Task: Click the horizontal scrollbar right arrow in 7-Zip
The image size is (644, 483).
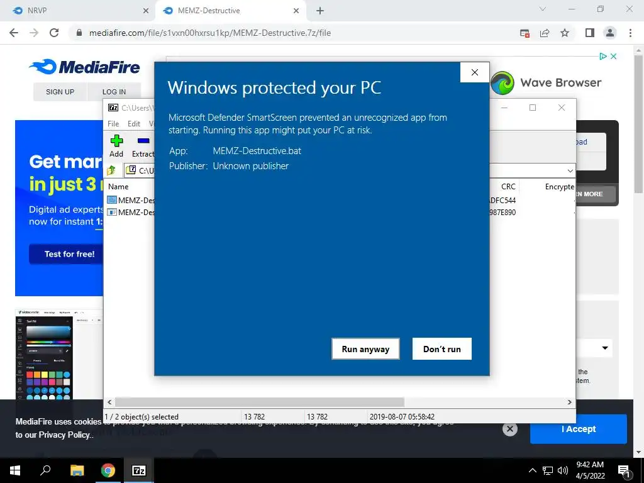Action: click(x=569, y=402)
